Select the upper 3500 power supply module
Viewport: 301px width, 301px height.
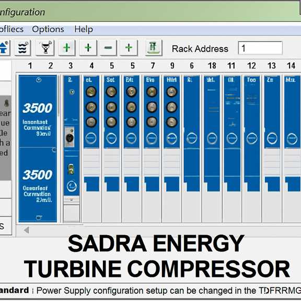coord(38,111)
